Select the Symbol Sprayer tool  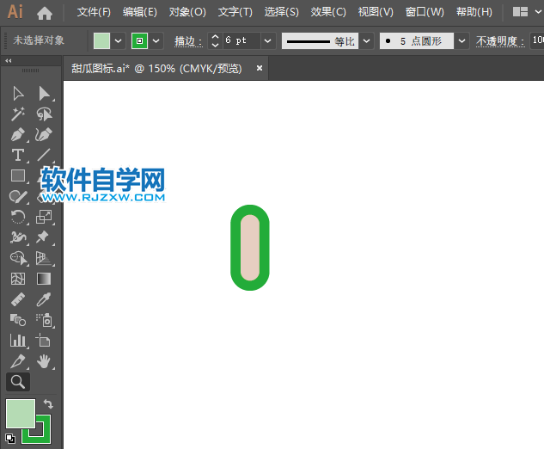coord(44,320)
